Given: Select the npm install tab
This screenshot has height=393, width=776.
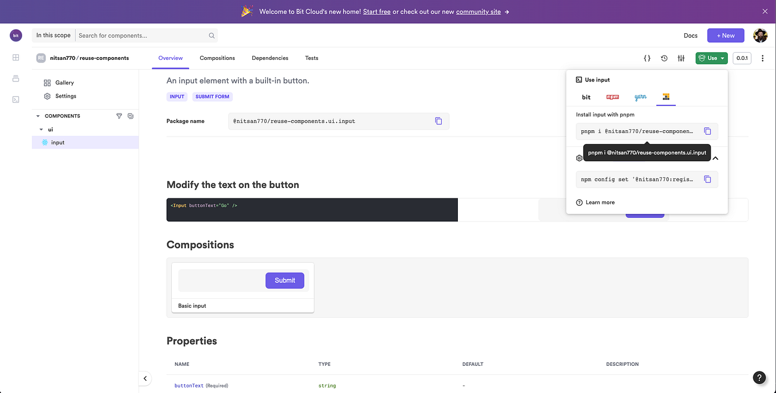Looking at the screenshot, I should [x=612, y=97].
